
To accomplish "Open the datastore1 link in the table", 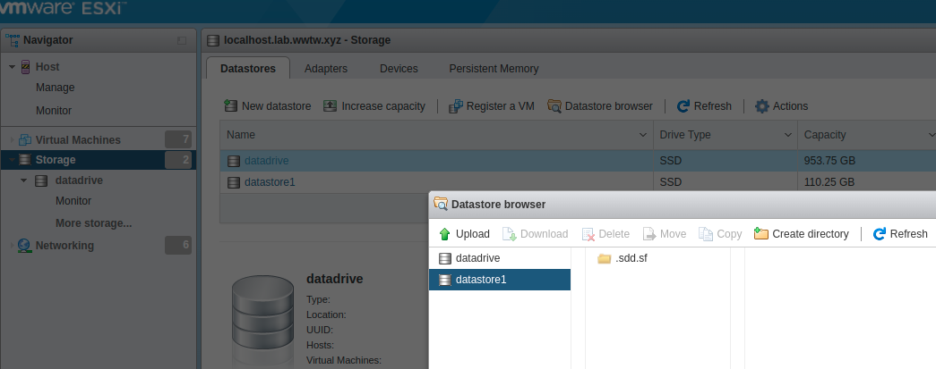I will [x=270, y=182].
